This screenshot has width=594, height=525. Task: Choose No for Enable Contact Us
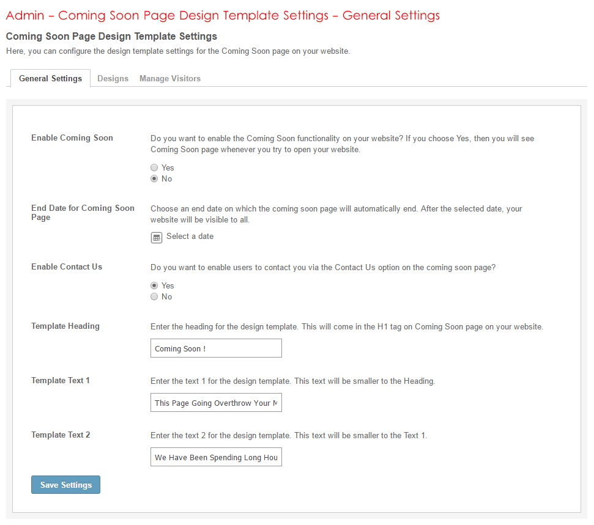(155, 297)
